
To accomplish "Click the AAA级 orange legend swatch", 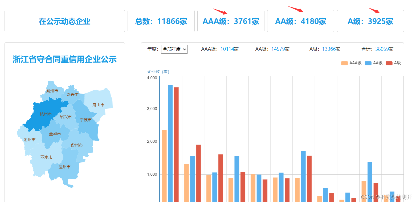I will pos(344,63).
